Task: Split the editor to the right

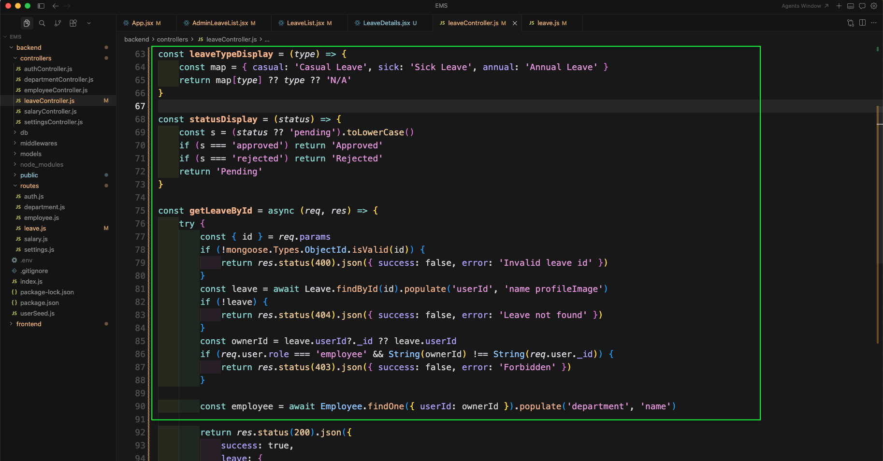Action: coord(862,23)
